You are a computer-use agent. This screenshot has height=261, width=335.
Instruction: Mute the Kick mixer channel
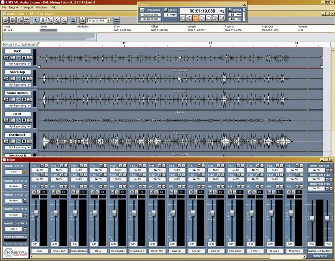[x=34, y=192]
